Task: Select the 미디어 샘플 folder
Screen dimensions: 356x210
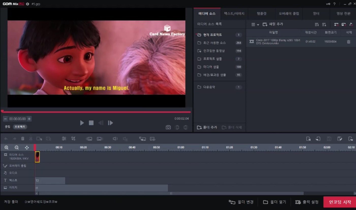Action: 220,67
